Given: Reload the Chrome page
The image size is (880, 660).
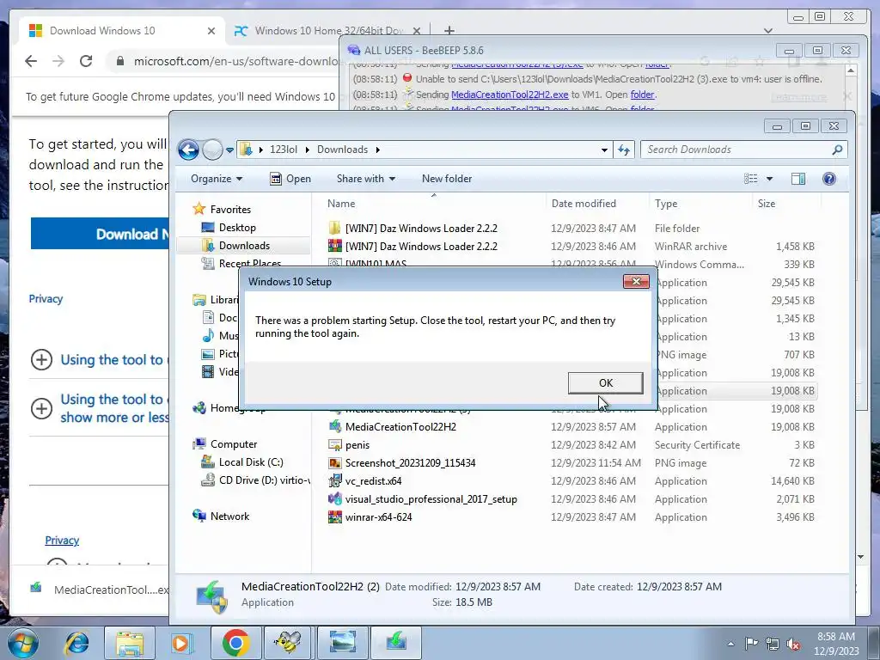Looking at the screenshot, I should point(86,61).
